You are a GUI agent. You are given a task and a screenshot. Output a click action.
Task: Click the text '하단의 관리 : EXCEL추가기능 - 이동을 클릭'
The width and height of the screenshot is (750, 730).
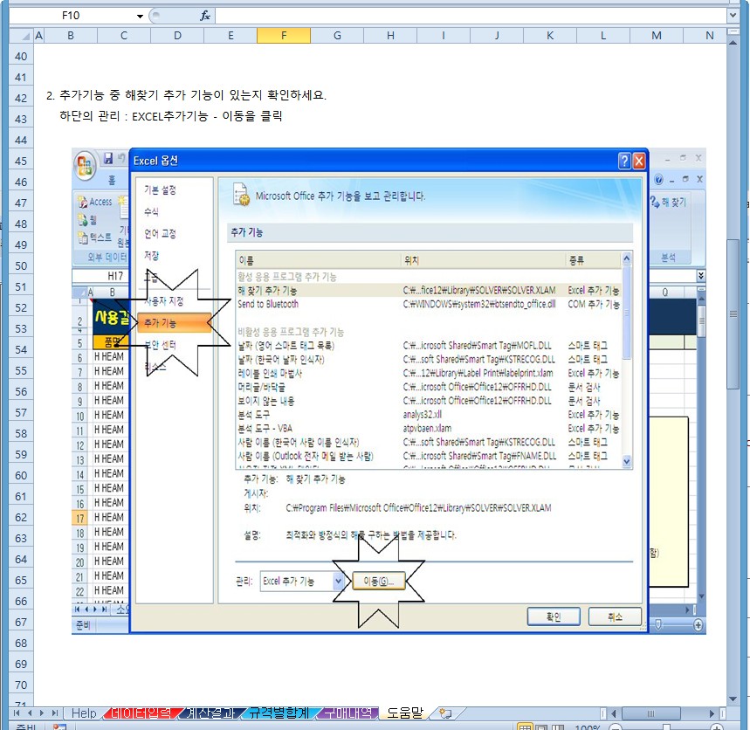171,116
